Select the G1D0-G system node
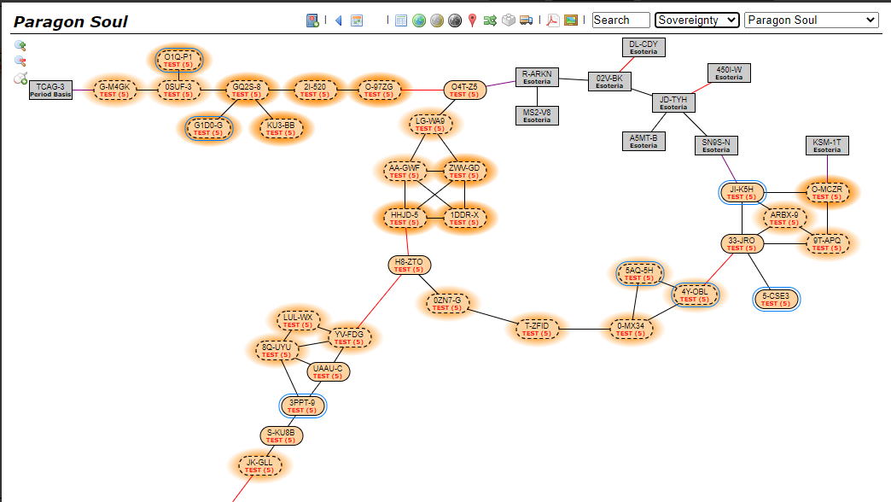 pyautogui.click(x=208, y=128)
